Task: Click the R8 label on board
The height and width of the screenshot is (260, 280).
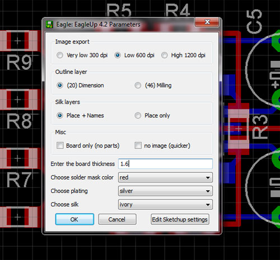Action: [19, 121]
